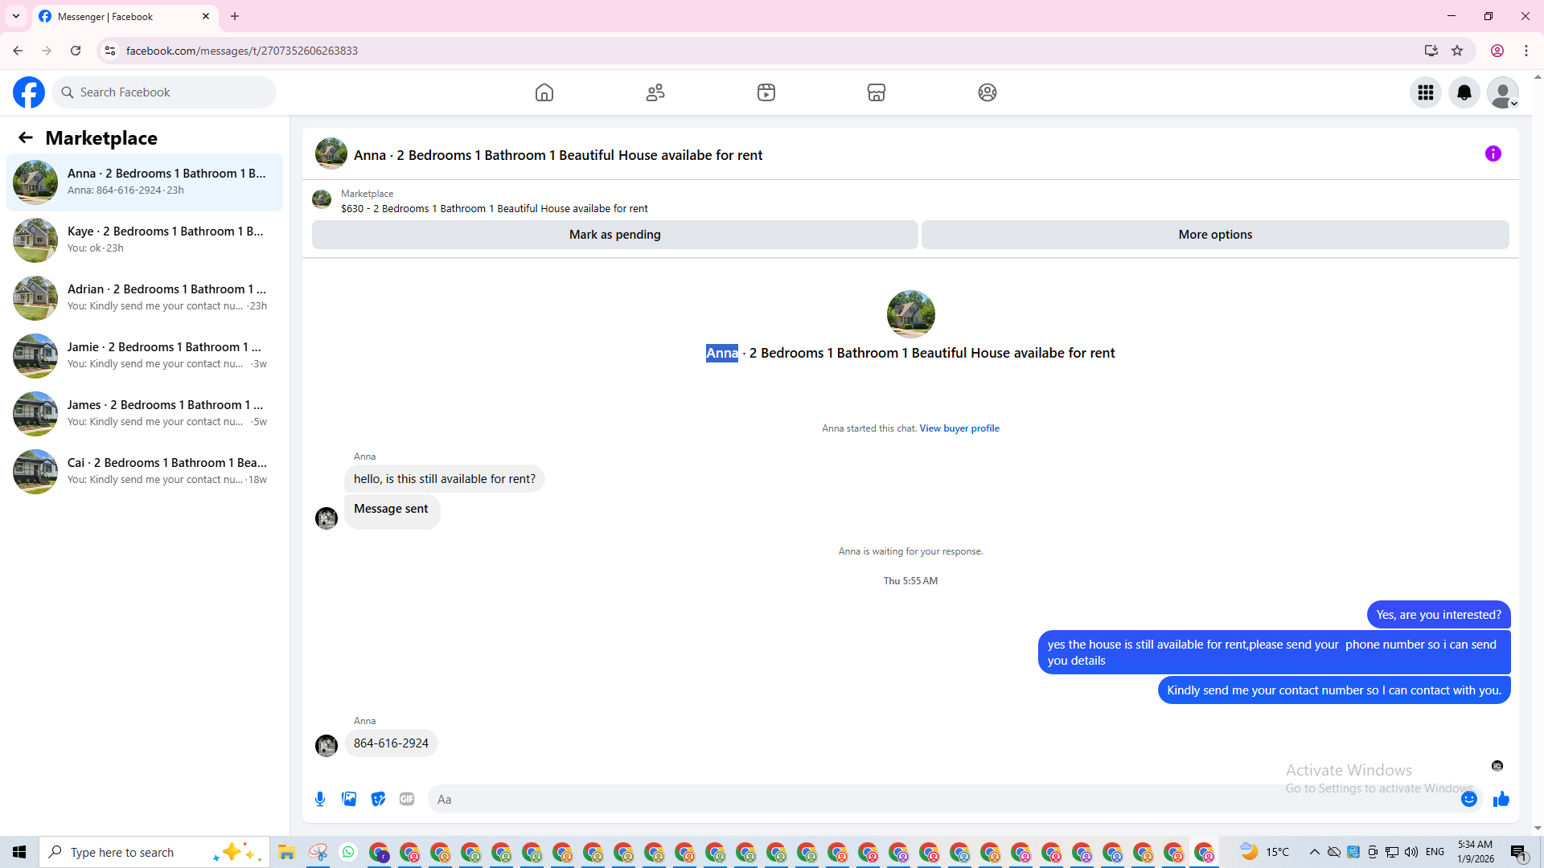Attach a photo using the image icon
1544x868 pixels.
[349, 799]
